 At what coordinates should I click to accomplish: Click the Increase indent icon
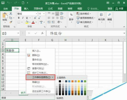(53, 22)
